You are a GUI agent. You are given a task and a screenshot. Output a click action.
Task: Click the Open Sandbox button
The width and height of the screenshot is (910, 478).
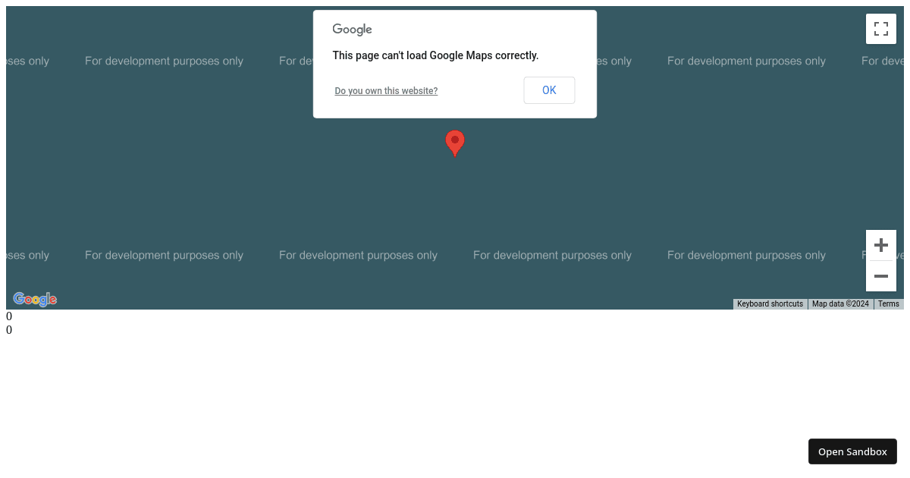852,451
